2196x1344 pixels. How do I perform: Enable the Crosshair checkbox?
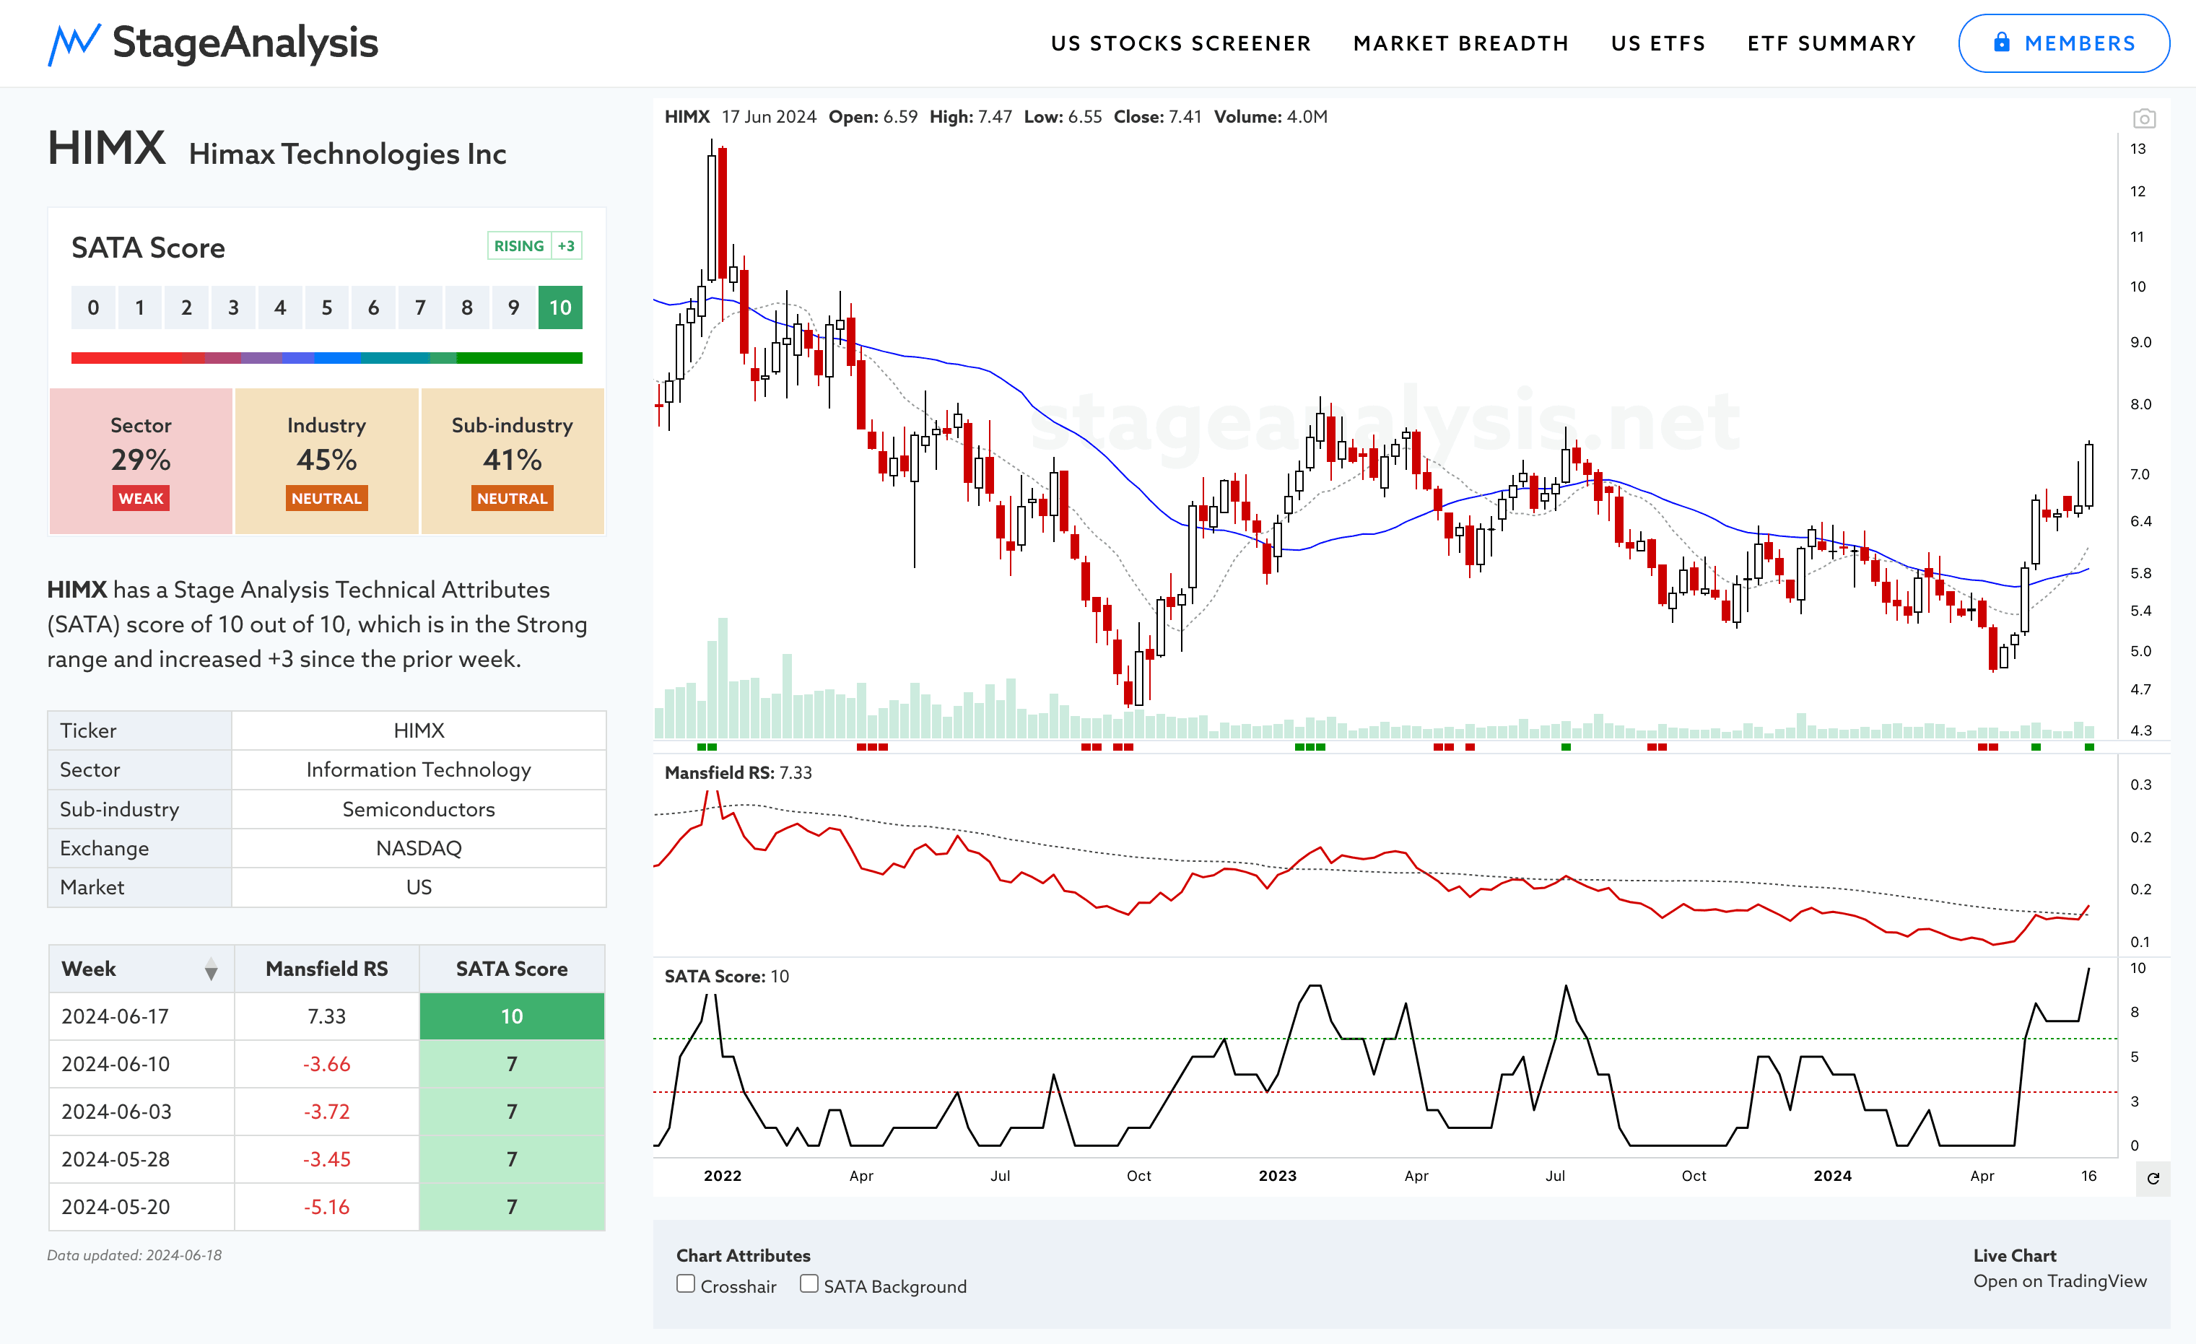[x=685, y=1283]
